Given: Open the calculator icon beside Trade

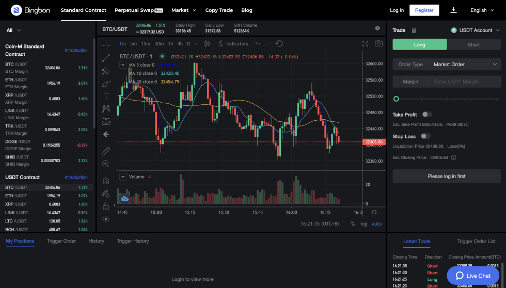Looking at the screenshot, I should (414, 30).
